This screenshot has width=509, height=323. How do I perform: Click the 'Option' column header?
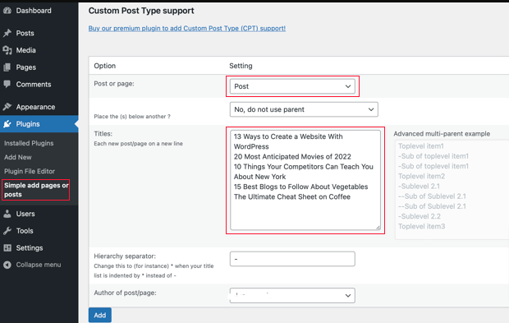coord(105,66)
